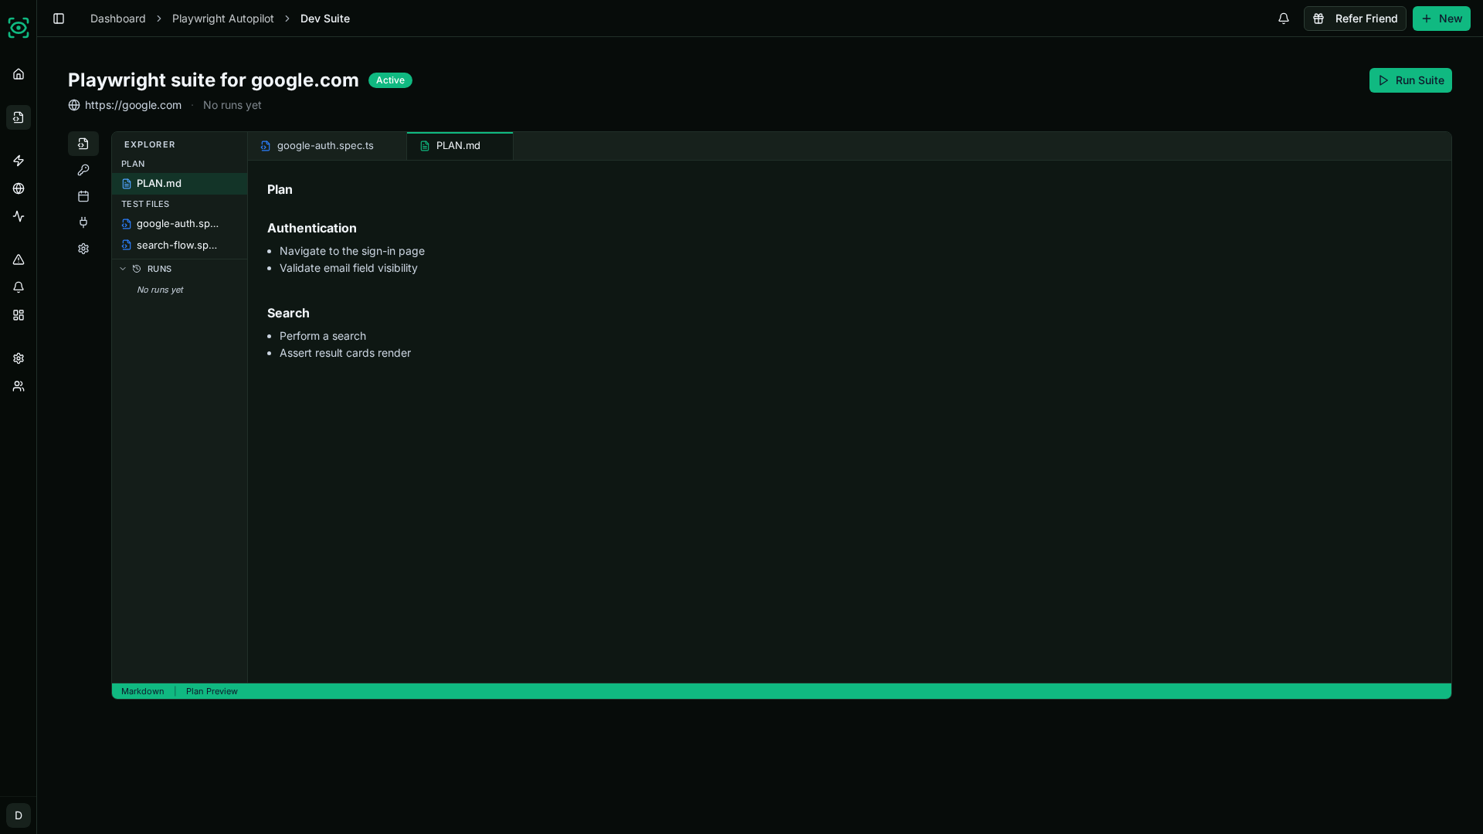The height and width of the screenshot is (834, 1483).
Task: Open the Home icon in left rail
Action: (x=19, y=74)
